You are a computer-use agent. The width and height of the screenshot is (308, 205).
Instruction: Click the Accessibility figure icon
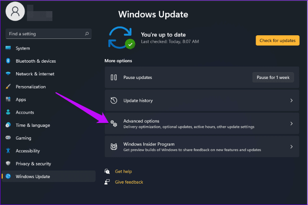point(8,150)
